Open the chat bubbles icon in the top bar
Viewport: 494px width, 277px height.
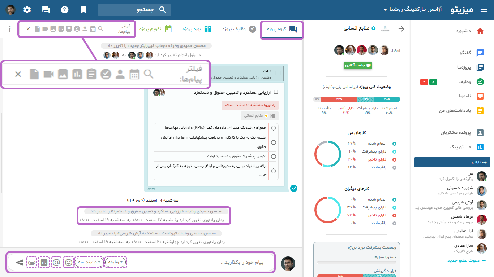tap(46, 10)
